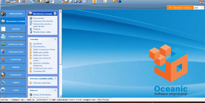Image resolution: width=205 pixels, height=103 pixels.
Task: Collapse the Consultas panel section
Action: coord(55,39)
